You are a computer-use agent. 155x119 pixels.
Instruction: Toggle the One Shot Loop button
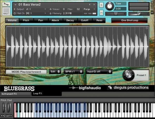(x=130, y=20)
